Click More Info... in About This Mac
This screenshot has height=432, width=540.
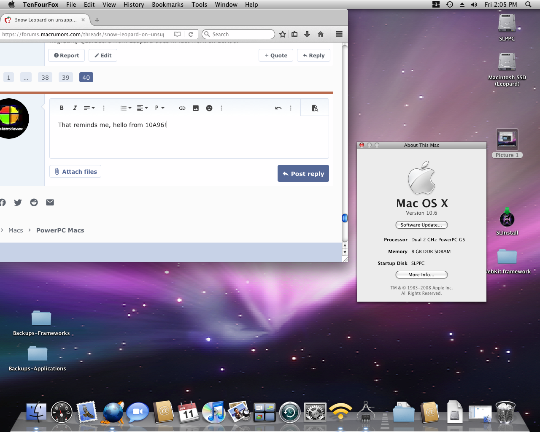coord(421,275)
